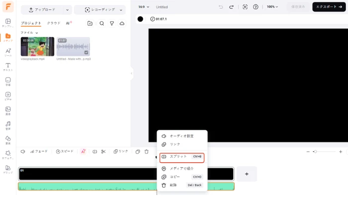The height and width of the screenshot is (199, 348).
Task: Select the Untitled mp3 audio waveform thumbnail
Action: 73,47
